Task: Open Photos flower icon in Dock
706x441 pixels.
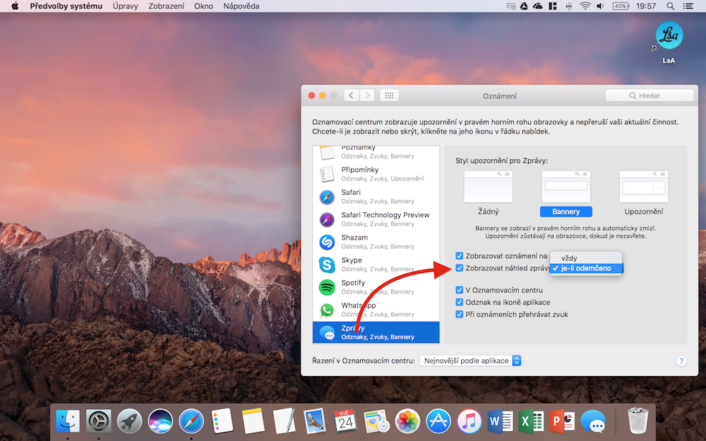Action: pos(407,422)
